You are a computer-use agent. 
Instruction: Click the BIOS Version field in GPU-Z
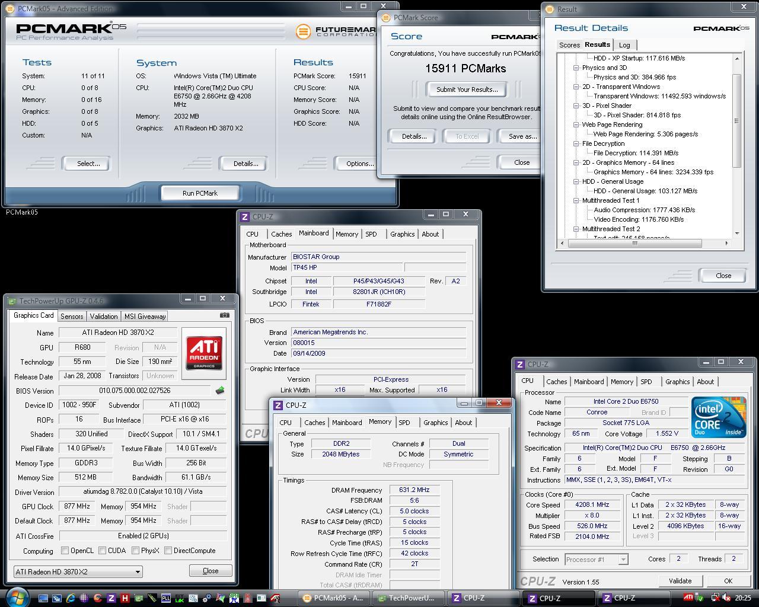click(x=135, y=391)
